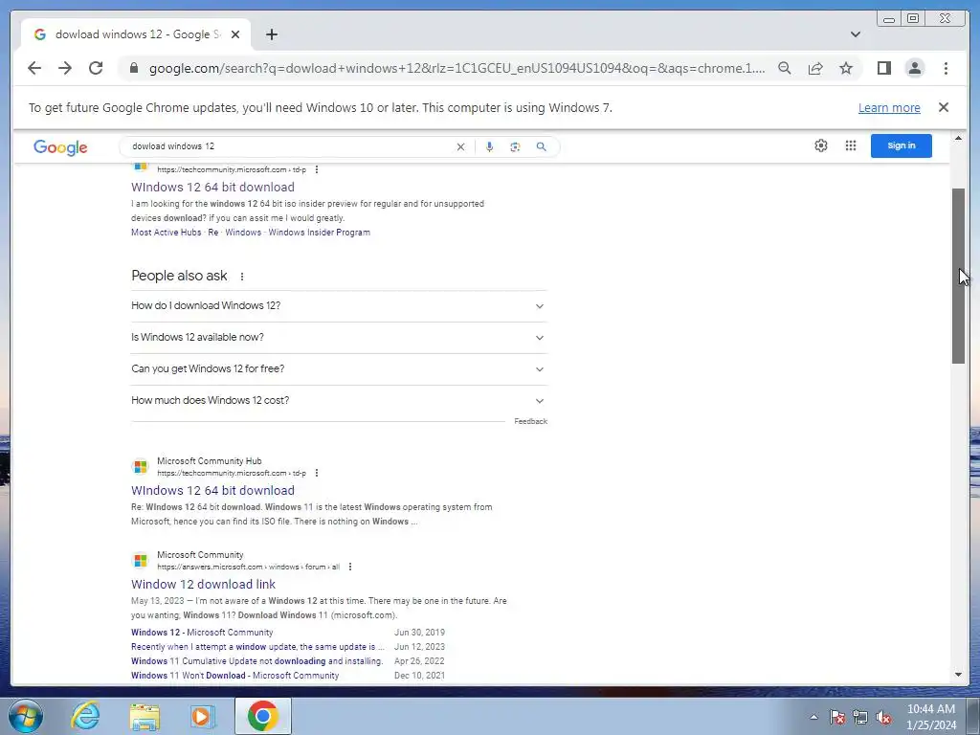Open Windows Insider Program sitelink
The width and height of the screenshot is (980, 735).
[320, 233]
